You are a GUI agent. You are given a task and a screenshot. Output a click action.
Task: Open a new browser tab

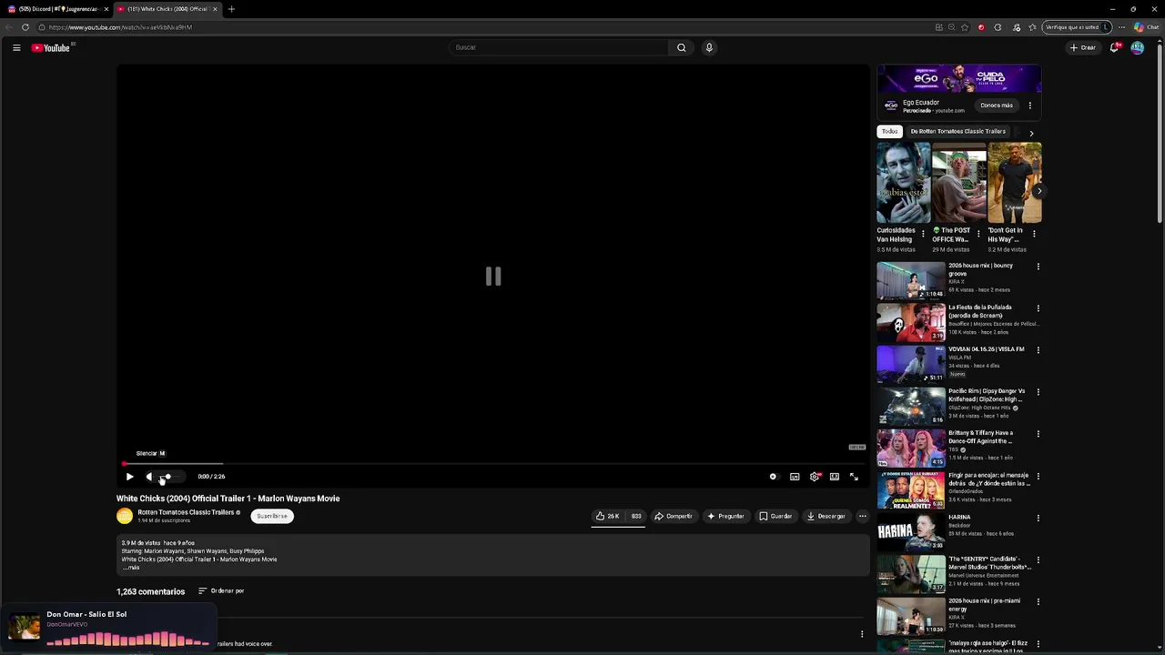[x=231, y=9]
